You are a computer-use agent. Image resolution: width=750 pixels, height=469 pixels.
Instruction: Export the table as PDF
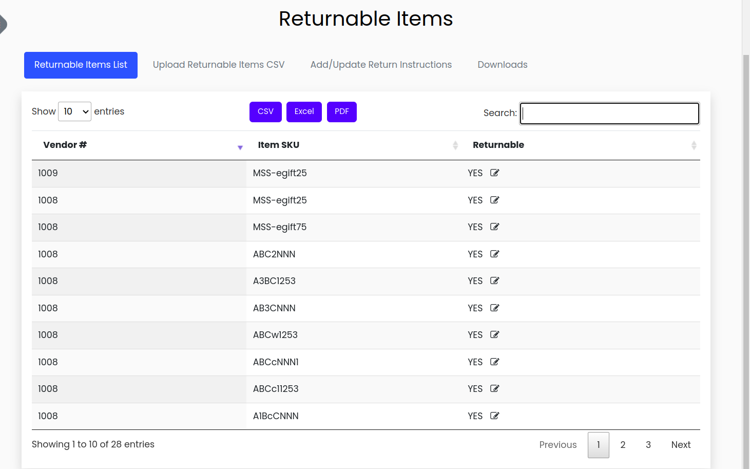(x=341, y=111)
